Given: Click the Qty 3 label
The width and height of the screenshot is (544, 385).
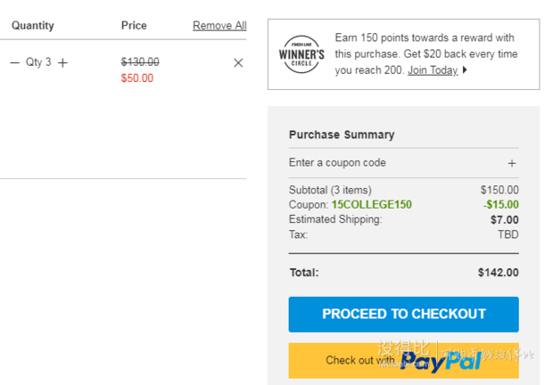Looking at the screenshot, I should point(38,62).
